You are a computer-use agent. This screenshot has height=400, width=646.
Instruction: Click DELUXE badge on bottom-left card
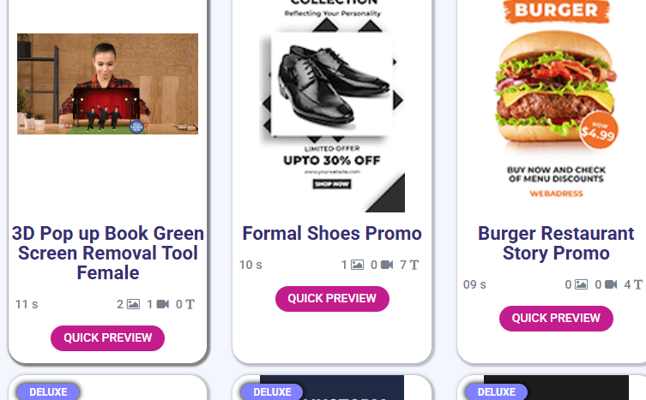[48, 391]
